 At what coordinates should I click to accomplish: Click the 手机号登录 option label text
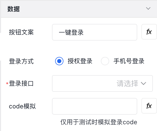point(129,61)
